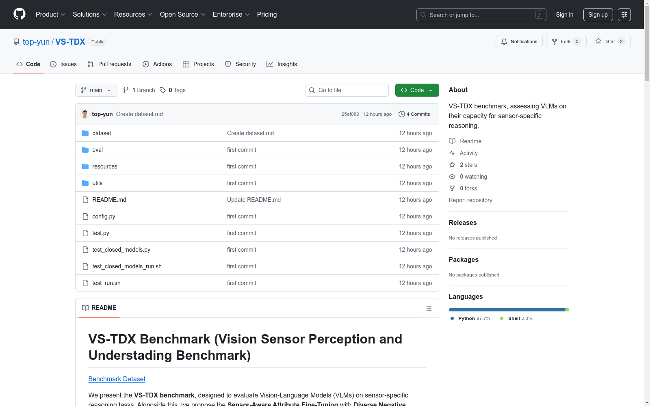This screenshot has height=406, width=650.
Task: Expand the Solutions menu
Action: click(89, 14)
